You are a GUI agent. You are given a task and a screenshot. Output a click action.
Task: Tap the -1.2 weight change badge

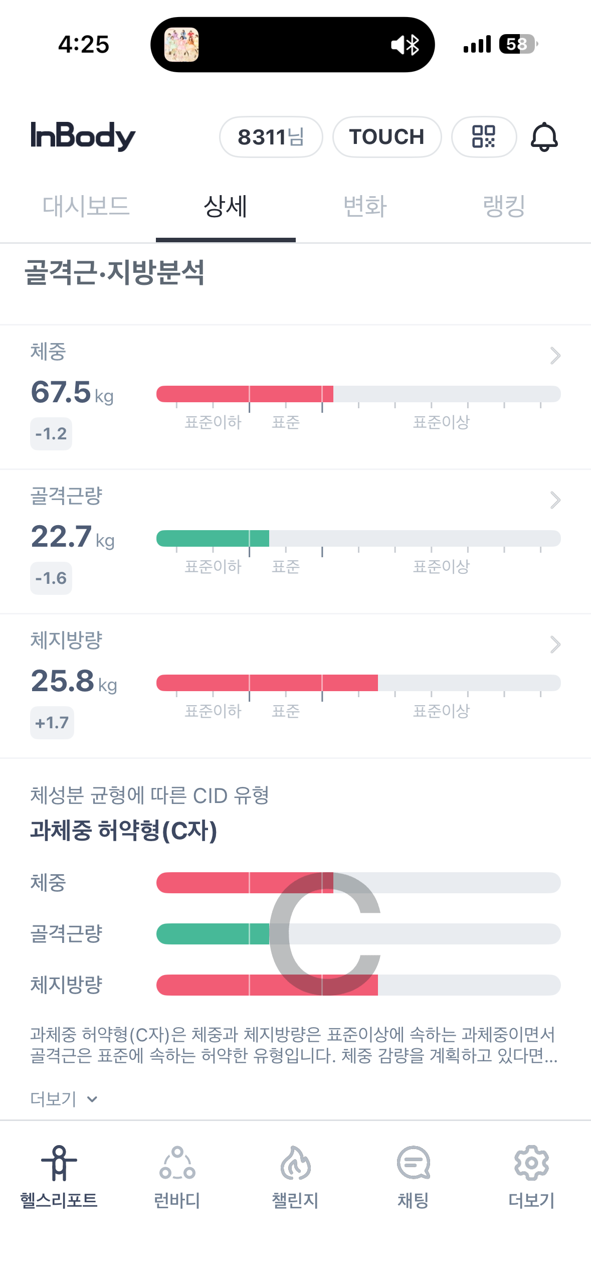pos(51,434)
